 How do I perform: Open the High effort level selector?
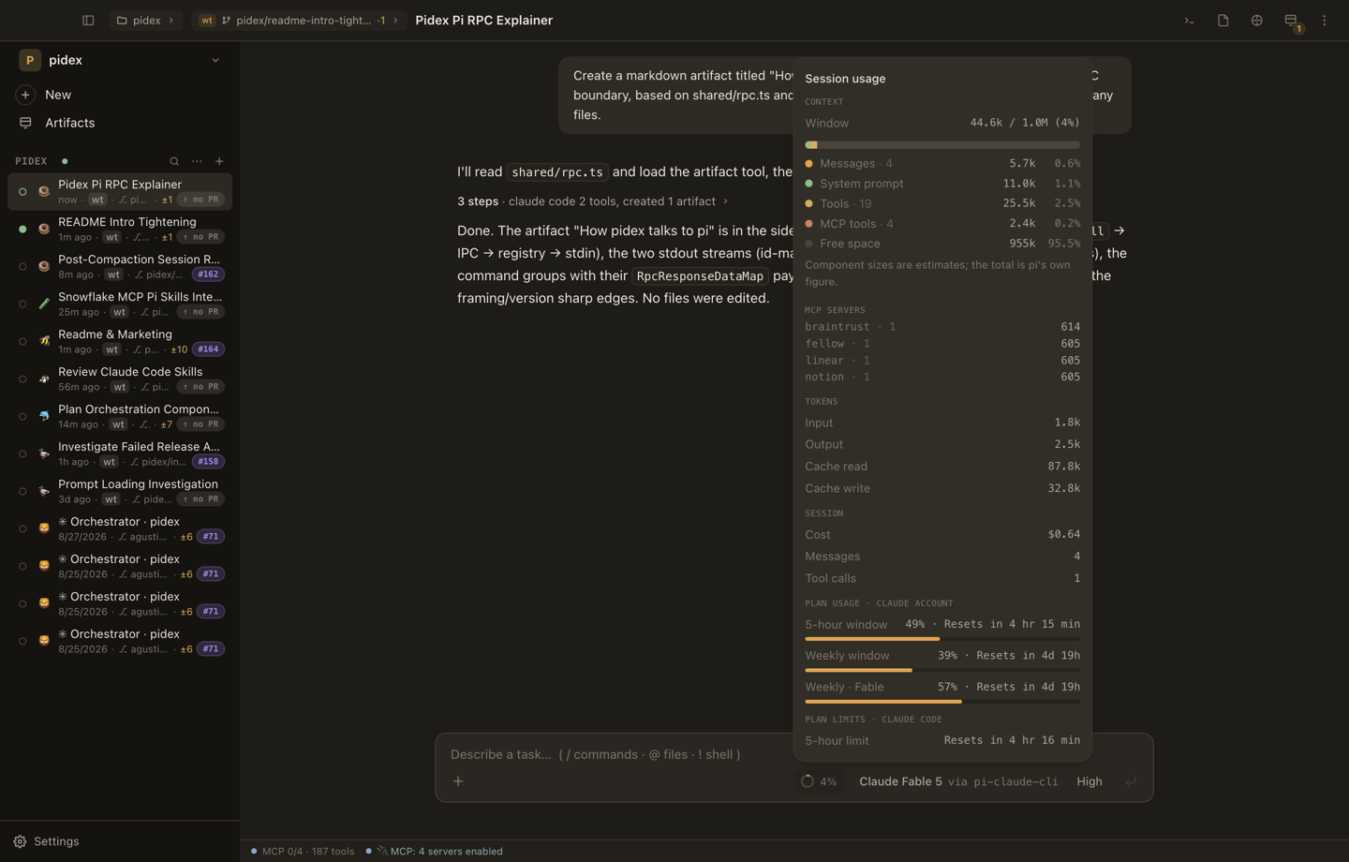pyautogui.click(x=1090, y=781)
